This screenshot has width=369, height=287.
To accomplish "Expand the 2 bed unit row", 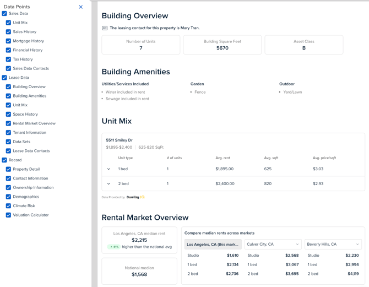I will pyautogui.click(x=108, y=184).
